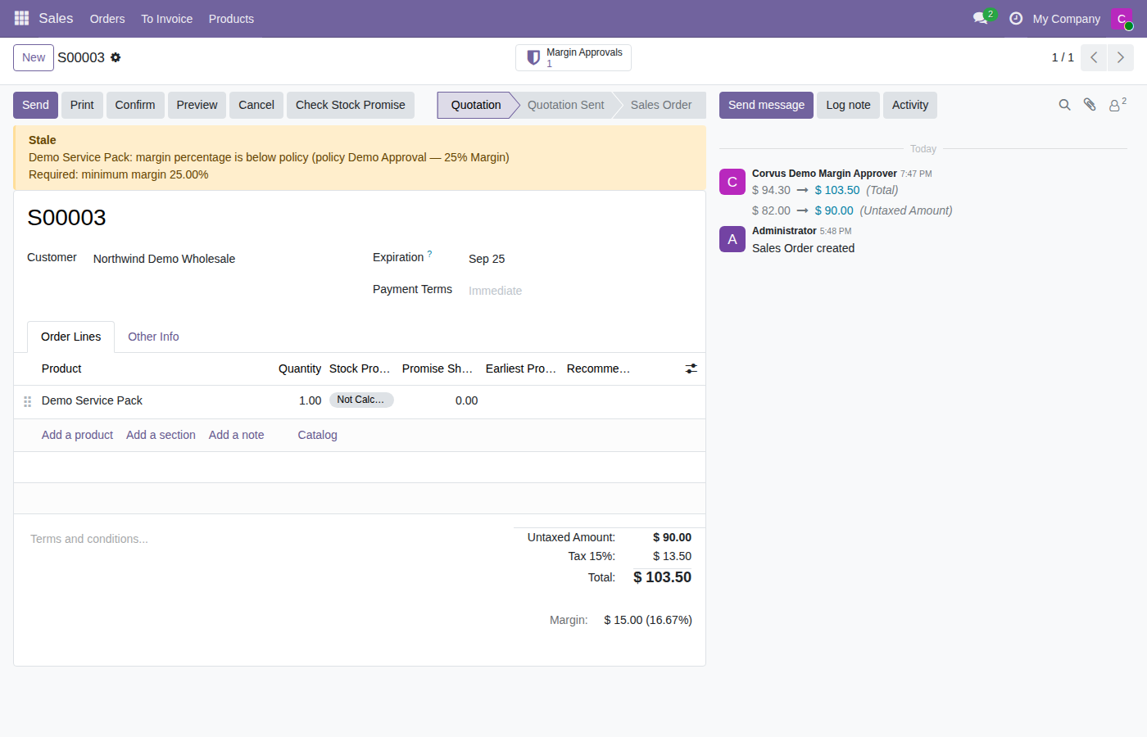This screenshot has height=737, width=1147.
Task: Click the Sales Order status stage
Action: [661, 105]
